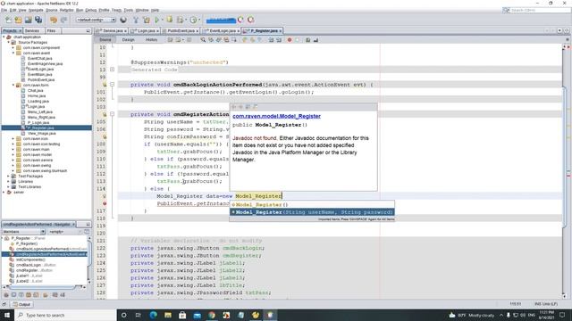Open the PublicEvent.java editor tab

click(180, 31)
